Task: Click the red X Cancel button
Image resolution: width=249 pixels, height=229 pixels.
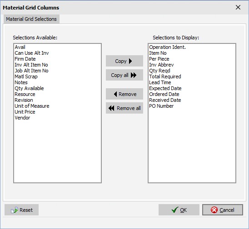Action: (223, 210)
